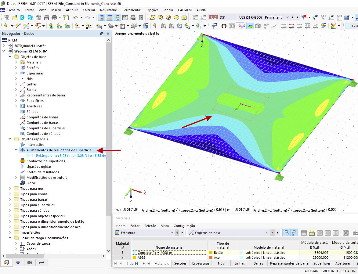
Task: Click the navigator results tab icon
Action: tap(41, 263)
